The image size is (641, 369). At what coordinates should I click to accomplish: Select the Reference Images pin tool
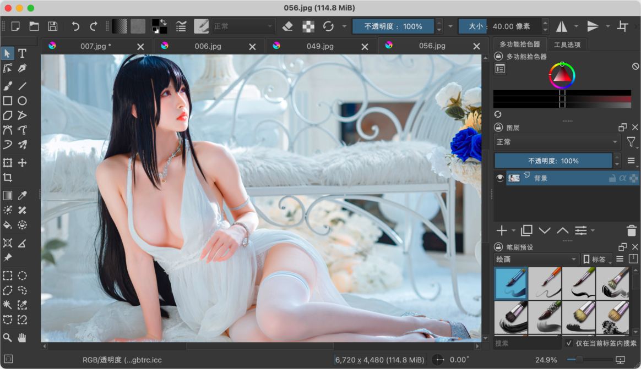pyautogui.click(x=7, y=257)
